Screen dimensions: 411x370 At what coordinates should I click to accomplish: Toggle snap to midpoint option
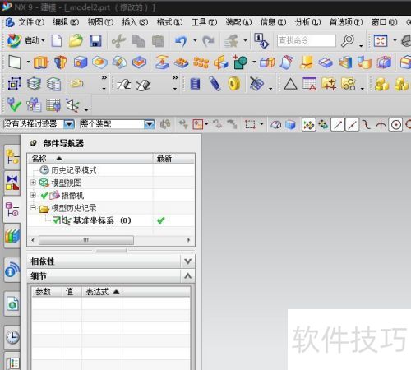353,125
